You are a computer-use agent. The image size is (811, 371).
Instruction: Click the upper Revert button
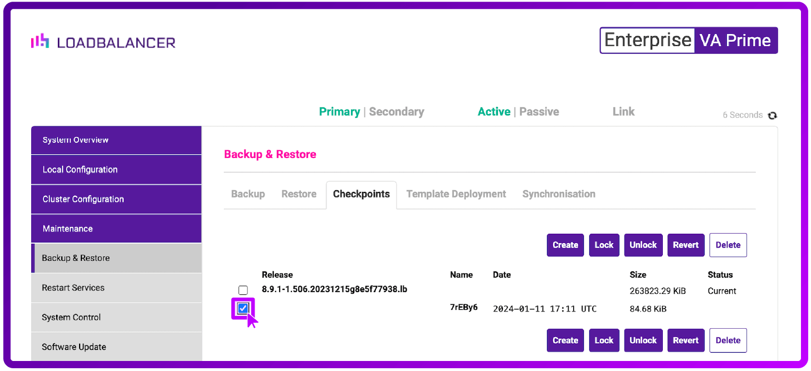click(686, 245)
